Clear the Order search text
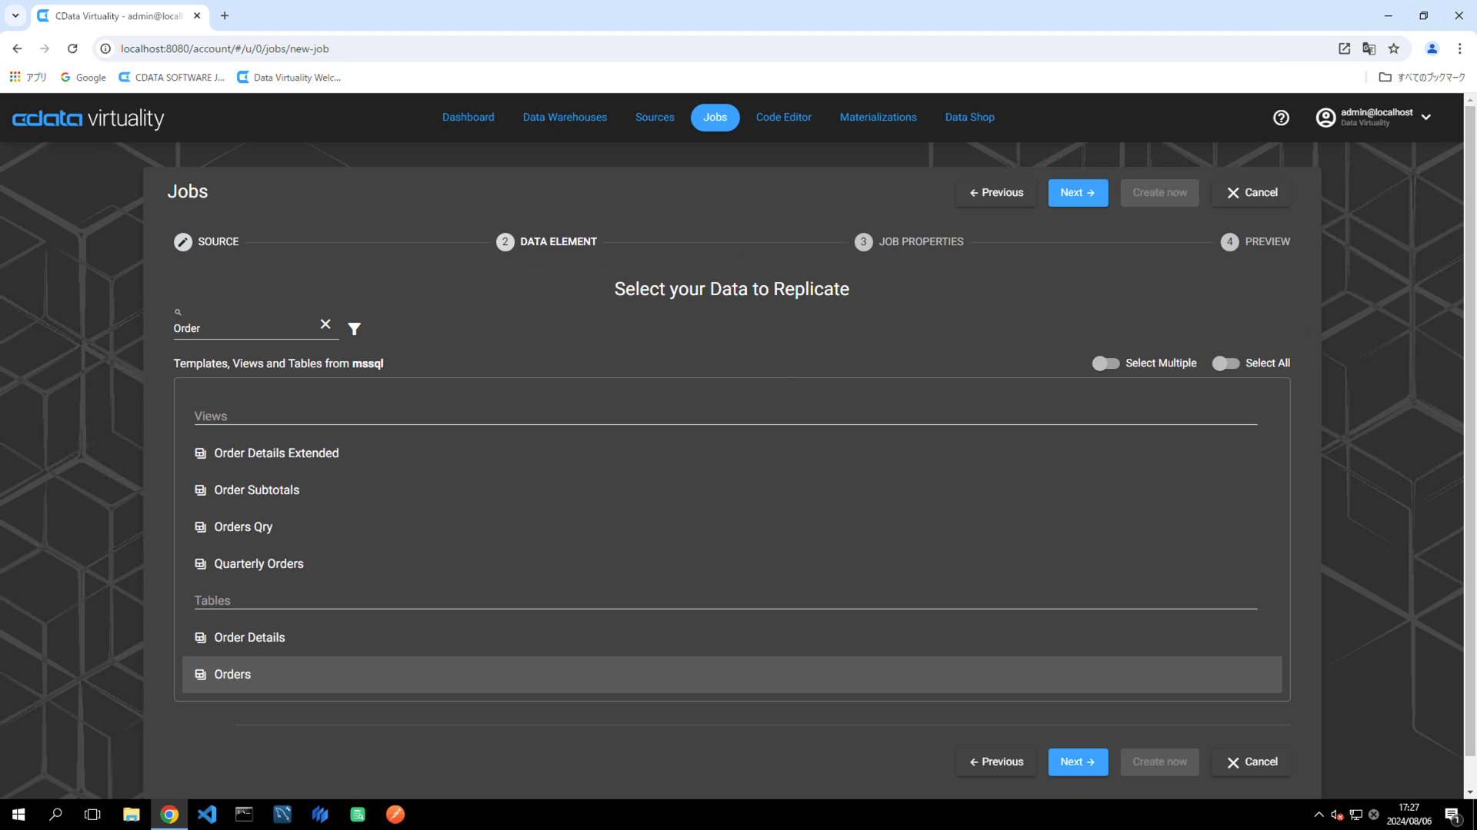 325,324
